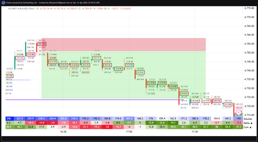This screenshot has height=142, width=258.
Task: Click the magenta N news marker
Action: pyautogui.click(x=238, y=112)
